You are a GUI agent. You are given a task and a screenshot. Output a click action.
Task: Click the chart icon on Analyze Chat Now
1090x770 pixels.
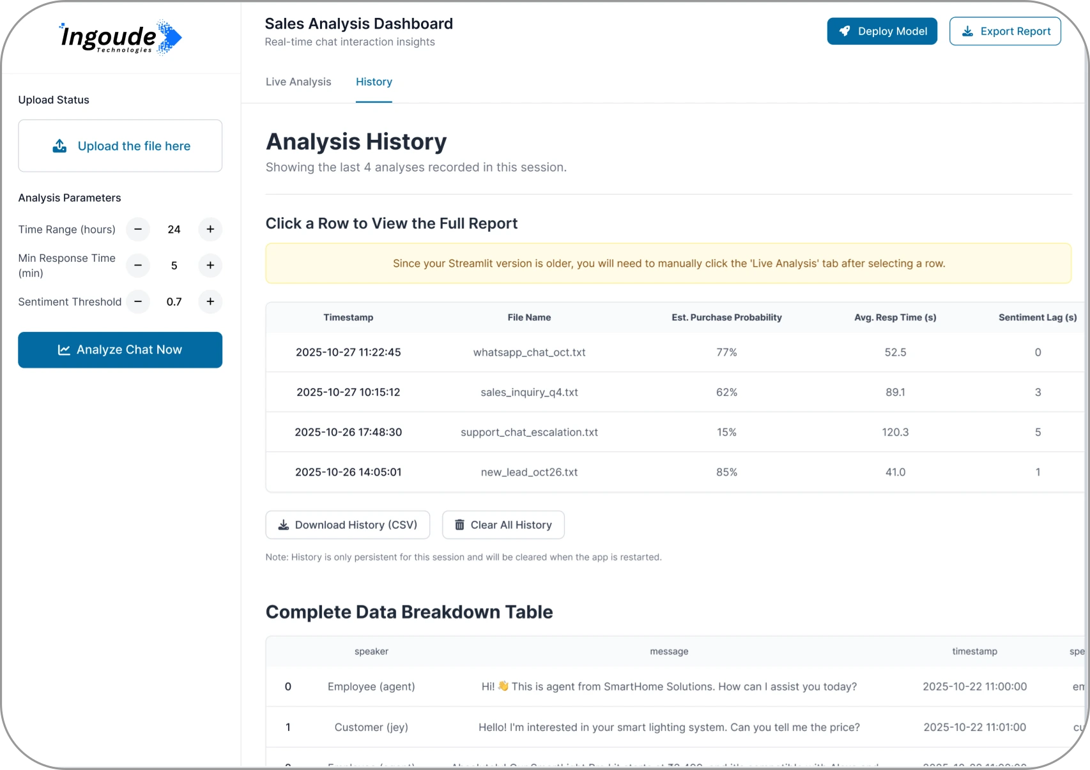(x=65, y=349)
